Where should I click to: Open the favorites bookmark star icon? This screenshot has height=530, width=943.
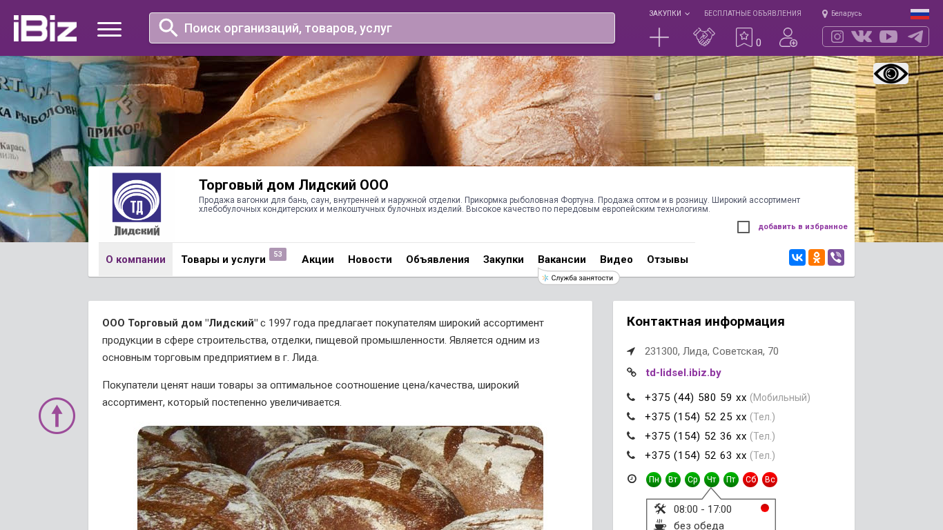[x=744, y=37]
